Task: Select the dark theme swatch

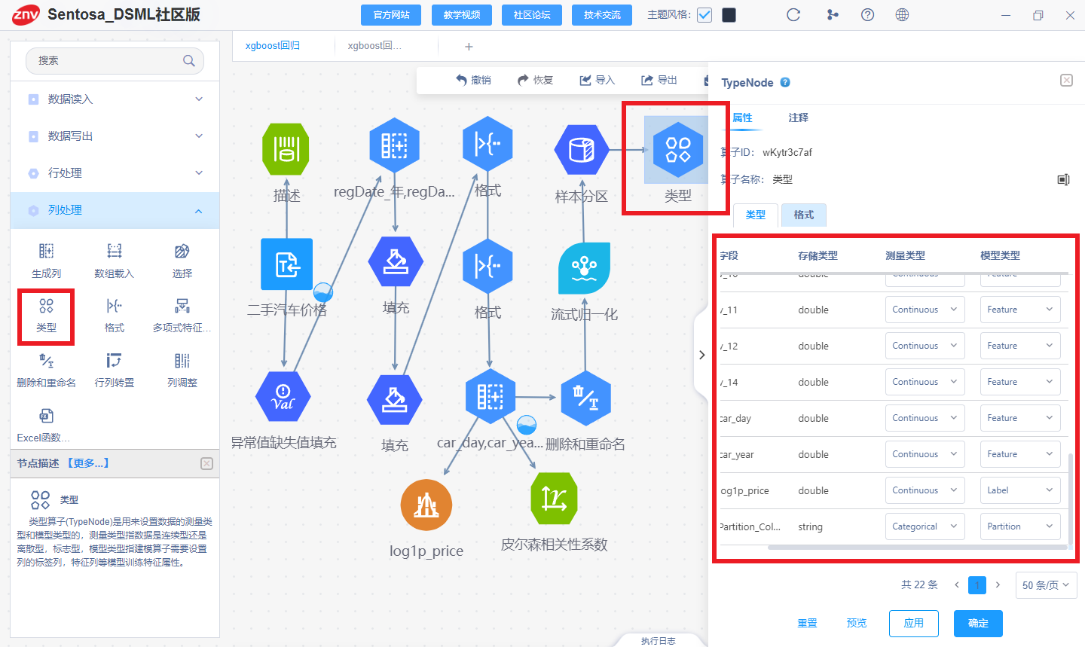Action: (729, 15)
